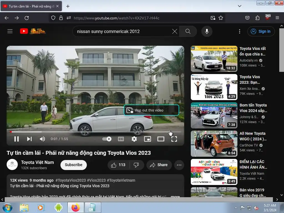Screen dimensions: 284x213
Task: Close the YouTube tab
Action: tap(57, 6)
